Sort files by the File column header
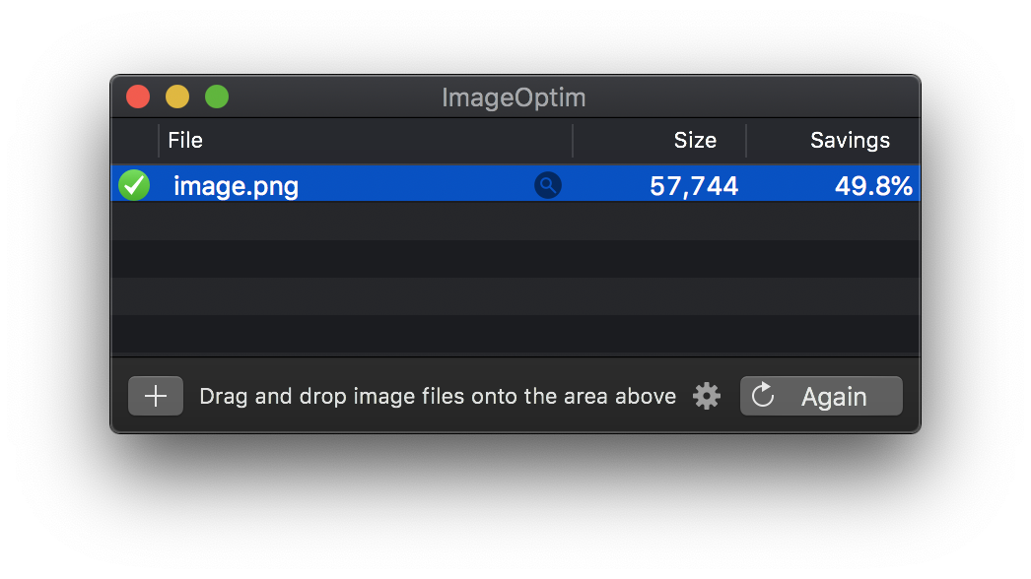Viewport: 1031px width, 579px height. click(185, 140)
